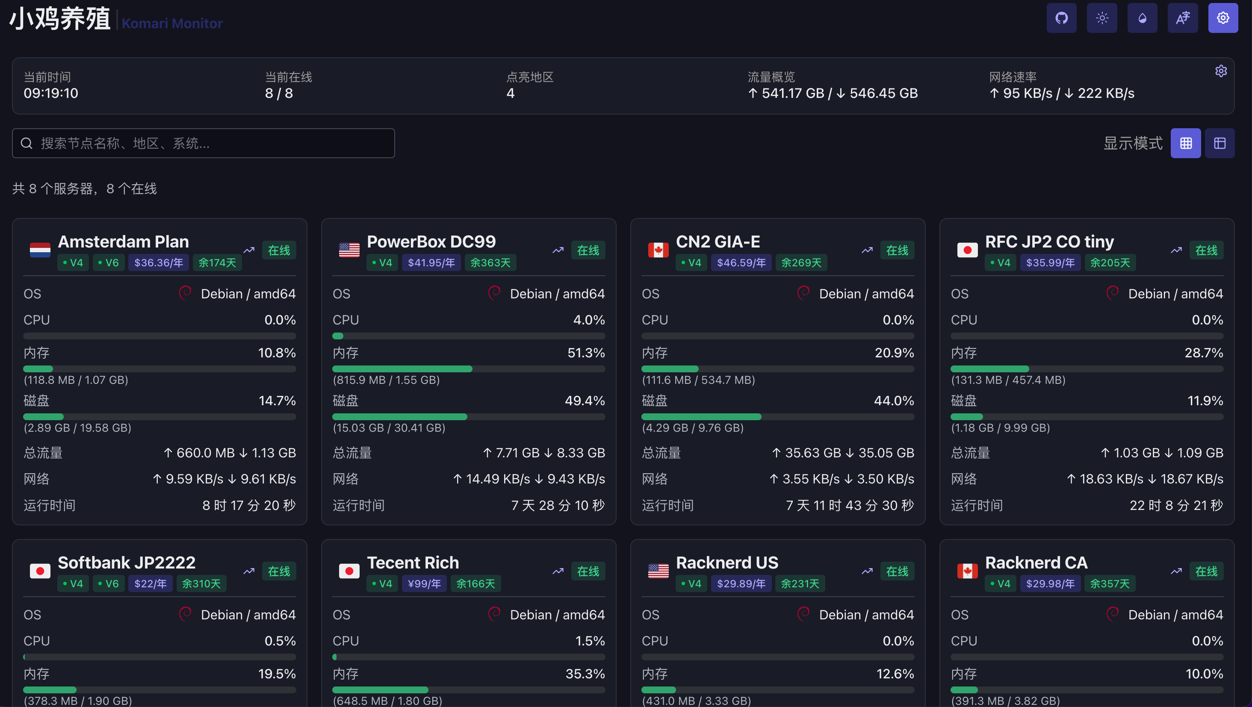
Task: Click the search nodes input field
Action: click(204, 143)
